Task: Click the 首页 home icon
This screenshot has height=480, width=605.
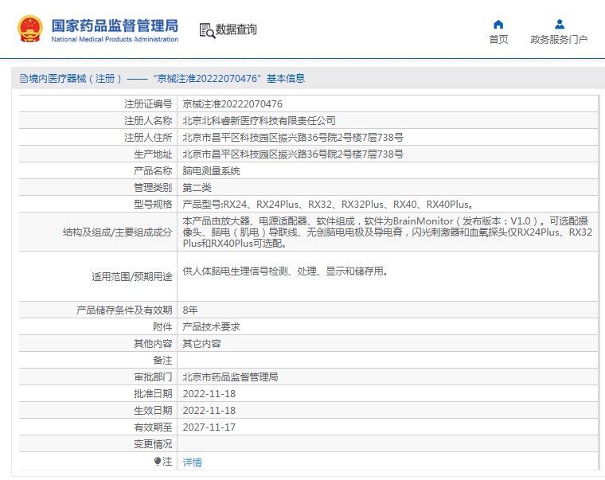Action: (x=498, y=25)
